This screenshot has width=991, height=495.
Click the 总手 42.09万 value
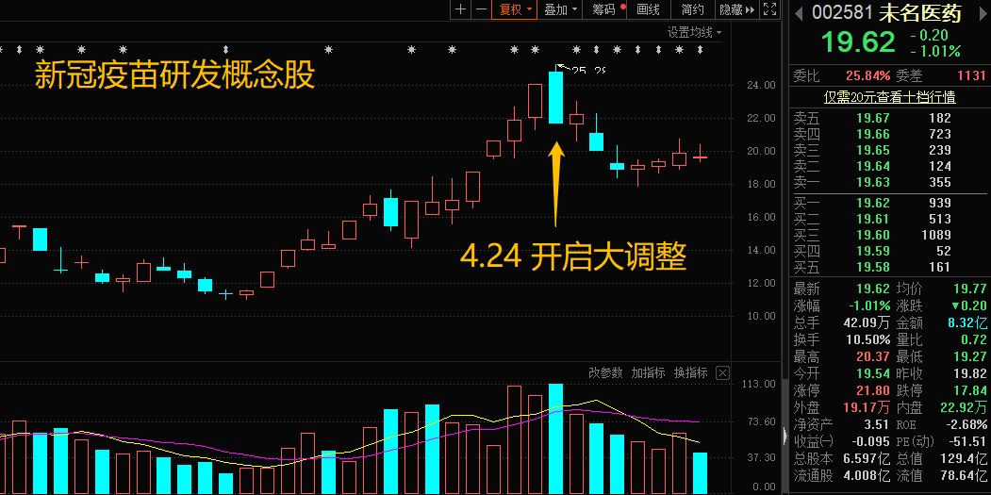pyautogui.click(x=867, y=323)
